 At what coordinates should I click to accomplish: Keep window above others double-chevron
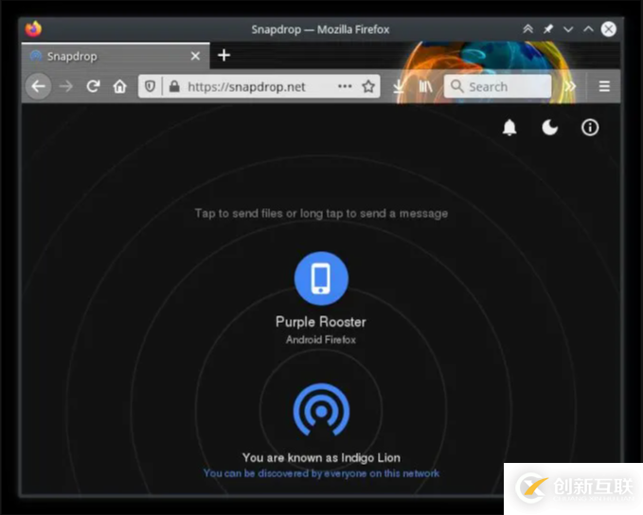pyautogui.click(x=527, y=29)
